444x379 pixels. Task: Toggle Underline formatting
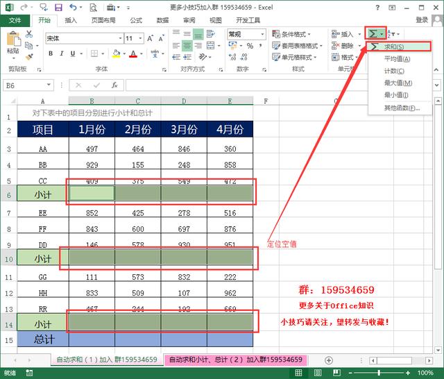tap(72, 53)
